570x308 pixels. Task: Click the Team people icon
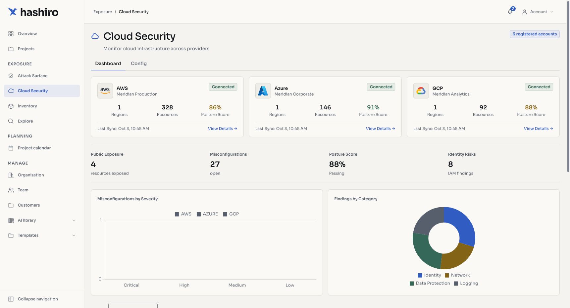point(11,190)
